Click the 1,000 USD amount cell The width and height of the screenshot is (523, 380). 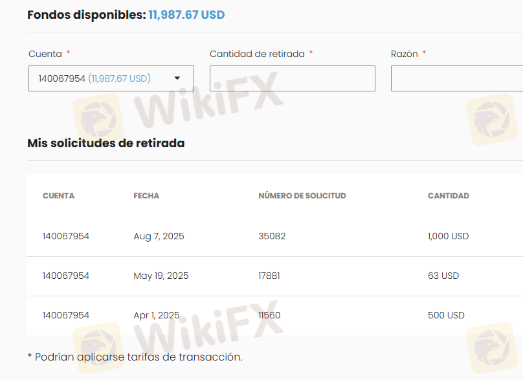[x=449, y=236]
